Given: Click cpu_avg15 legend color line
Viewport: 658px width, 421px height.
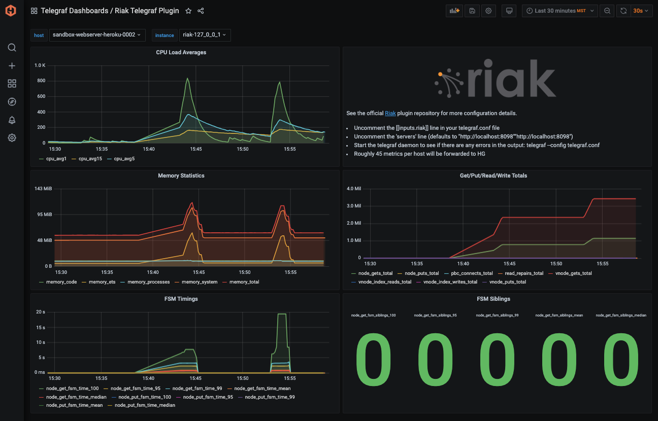Looking at the screenshot, I should (74, 158).
